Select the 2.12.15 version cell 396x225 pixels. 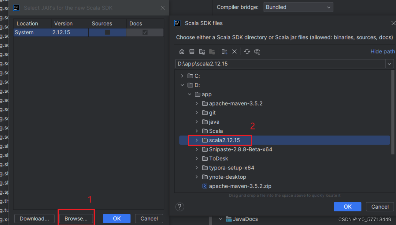70,32
